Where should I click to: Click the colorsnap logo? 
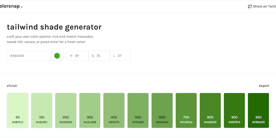(x=11, y=6)
